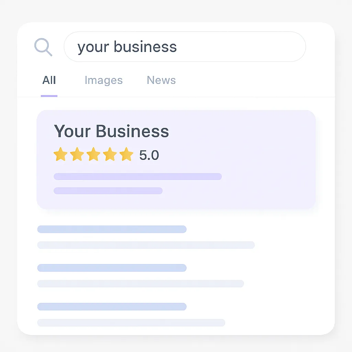Click the short description line in featured card
Screen dimensions: 352x352
click(108, 191)
